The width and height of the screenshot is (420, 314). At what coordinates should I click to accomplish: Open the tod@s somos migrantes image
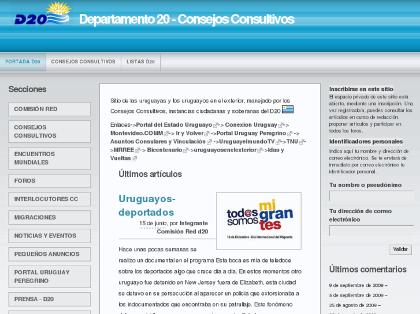pyautogui.click(x=259, y=221)
